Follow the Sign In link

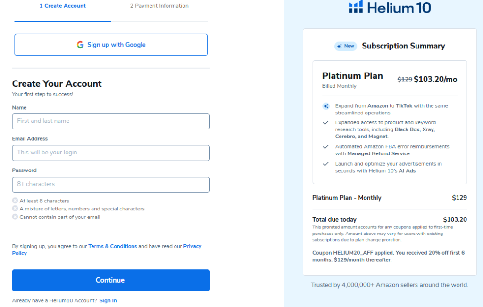click(x=108, y=300)
